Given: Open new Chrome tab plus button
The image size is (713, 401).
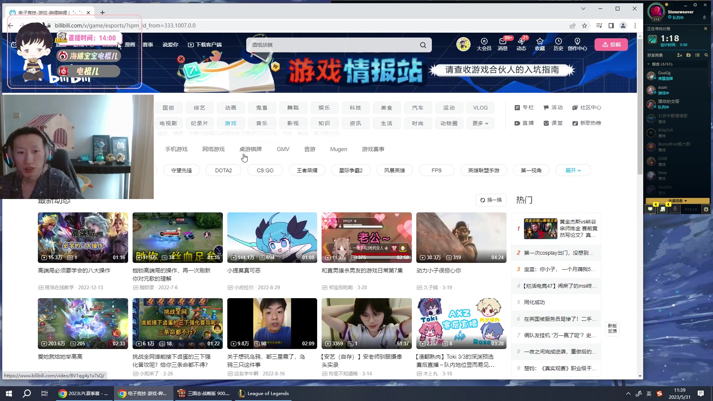Looking at the screenshot, I should point(102,13).
